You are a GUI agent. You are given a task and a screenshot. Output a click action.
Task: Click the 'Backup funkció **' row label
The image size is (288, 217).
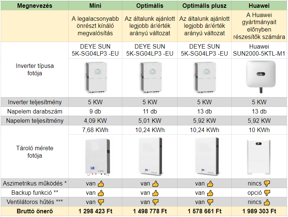(35, 193)
